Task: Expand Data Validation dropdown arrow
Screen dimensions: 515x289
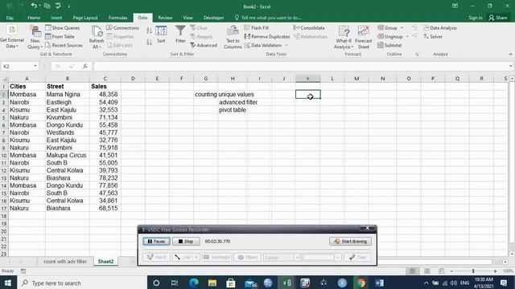Action: click(x=286, y=45)
